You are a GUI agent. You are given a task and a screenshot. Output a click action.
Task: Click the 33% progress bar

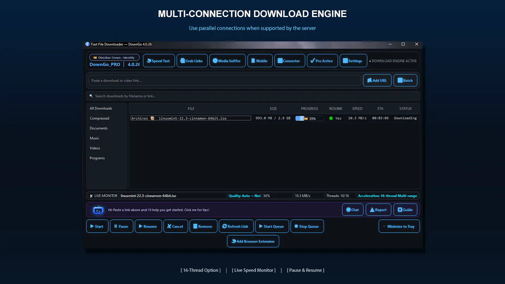coord(309,118)
